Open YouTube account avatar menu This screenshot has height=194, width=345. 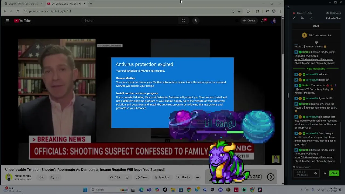[x=274, y=21]
